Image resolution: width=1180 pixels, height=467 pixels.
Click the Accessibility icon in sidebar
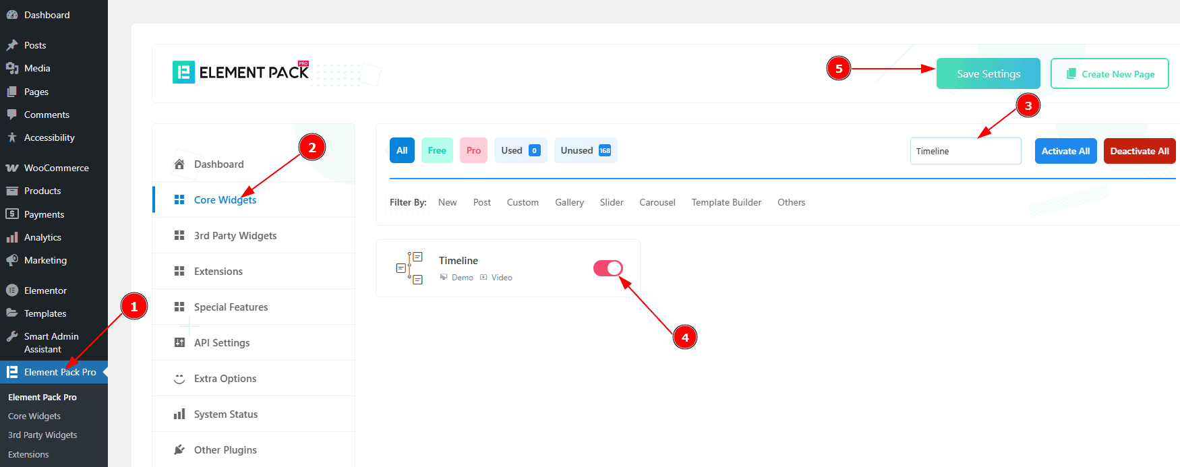click(x=12, y=137)
